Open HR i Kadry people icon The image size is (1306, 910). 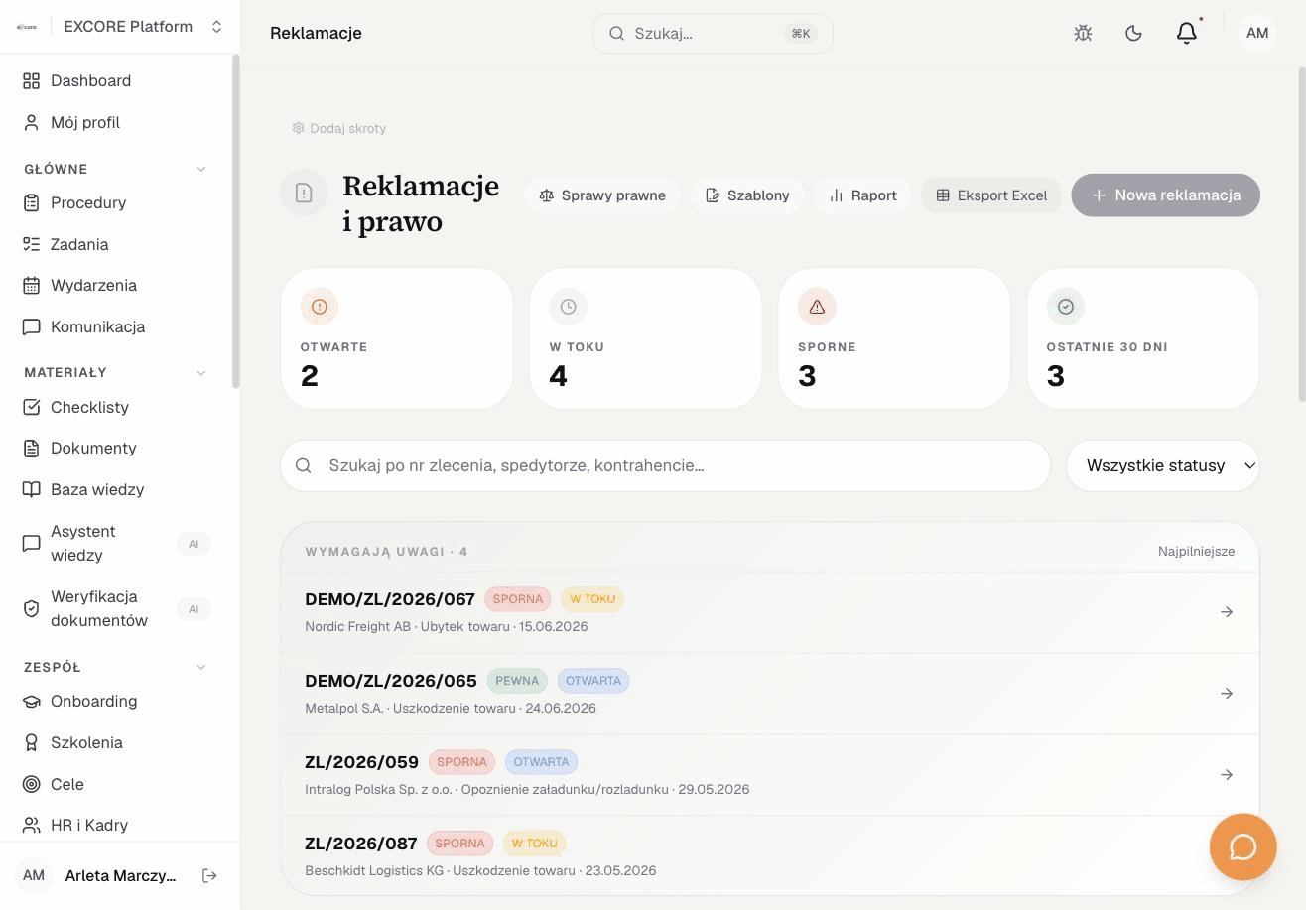tap(32, 826)
